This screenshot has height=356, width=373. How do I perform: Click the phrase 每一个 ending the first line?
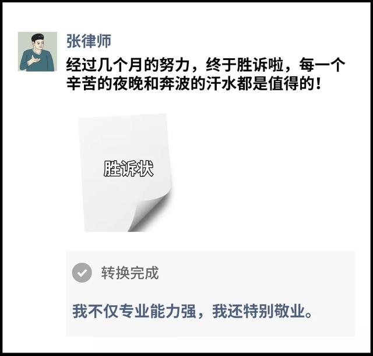(322, 65)
